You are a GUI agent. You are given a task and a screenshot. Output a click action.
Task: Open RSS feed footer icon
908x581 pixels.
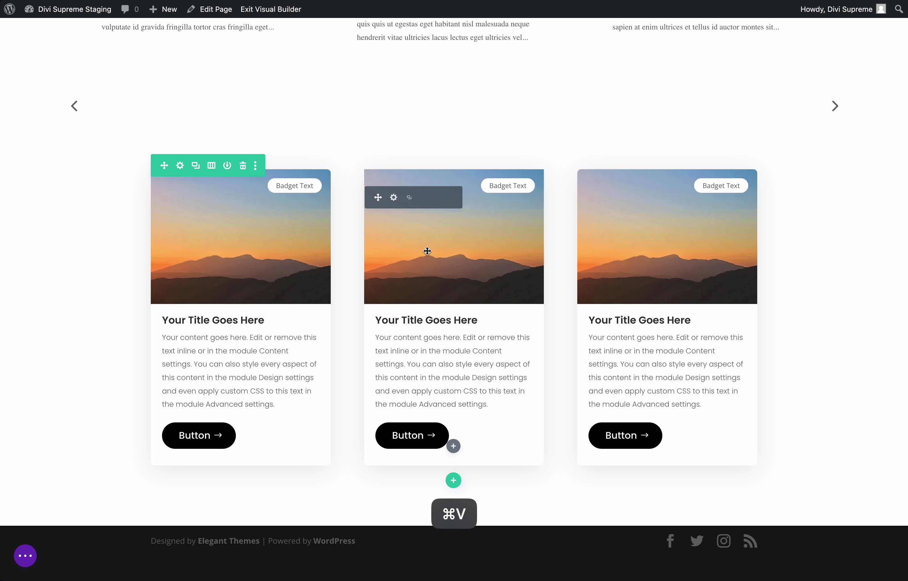point(750,541)
